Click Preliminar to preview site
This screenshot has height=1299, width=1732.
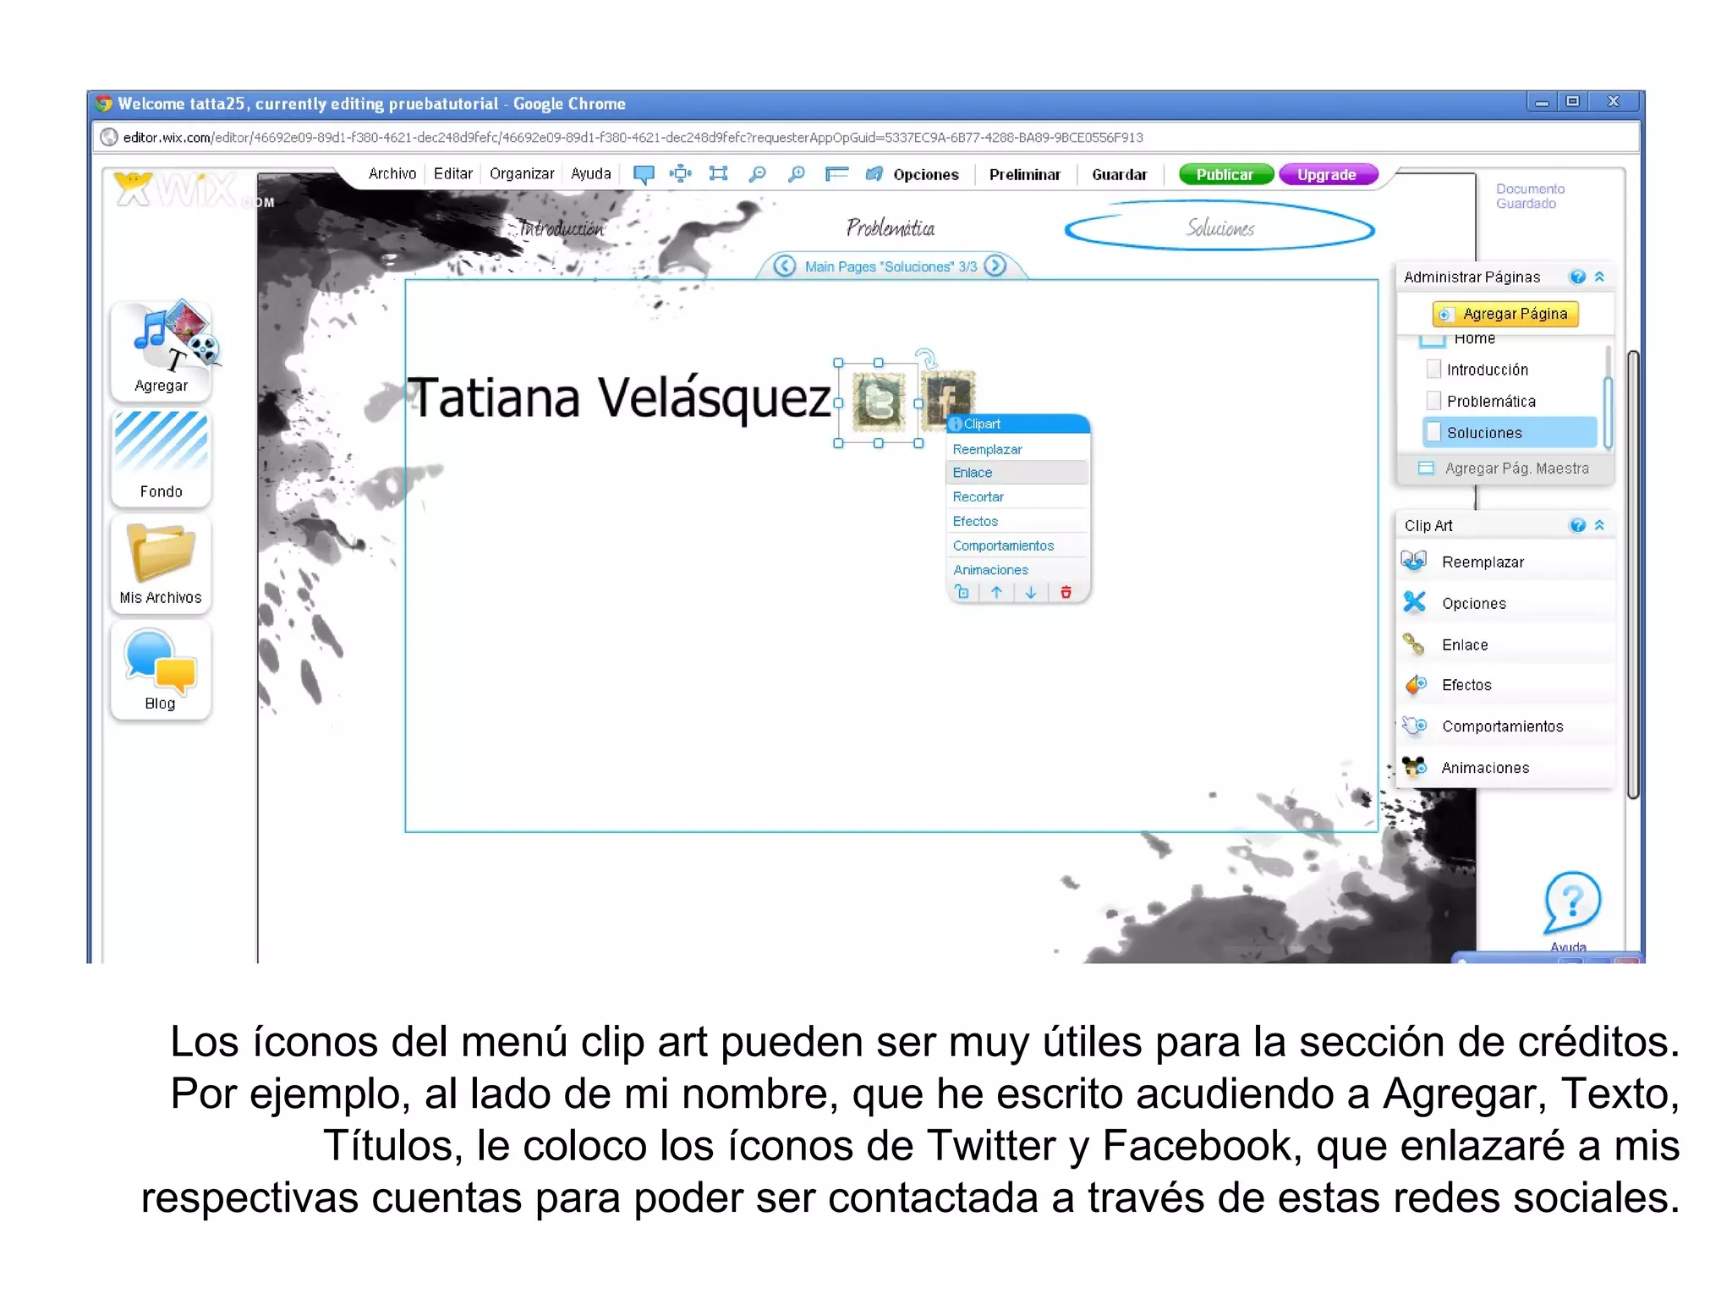[x=1024, y=174]
